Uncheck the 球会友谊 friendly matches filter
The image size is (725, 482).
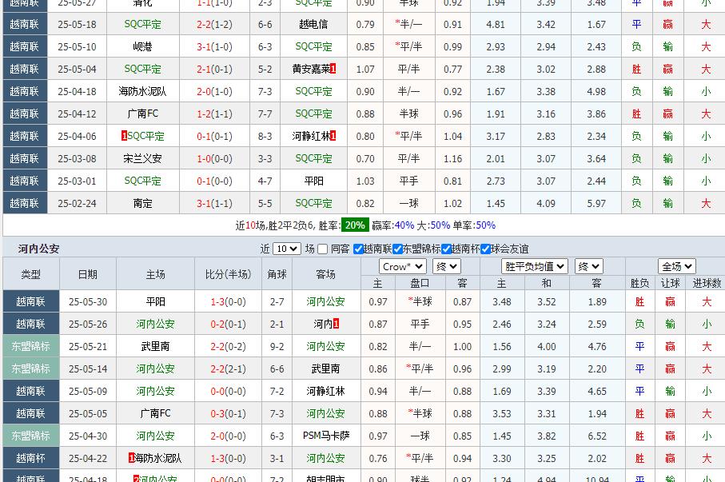coord(484,249)
